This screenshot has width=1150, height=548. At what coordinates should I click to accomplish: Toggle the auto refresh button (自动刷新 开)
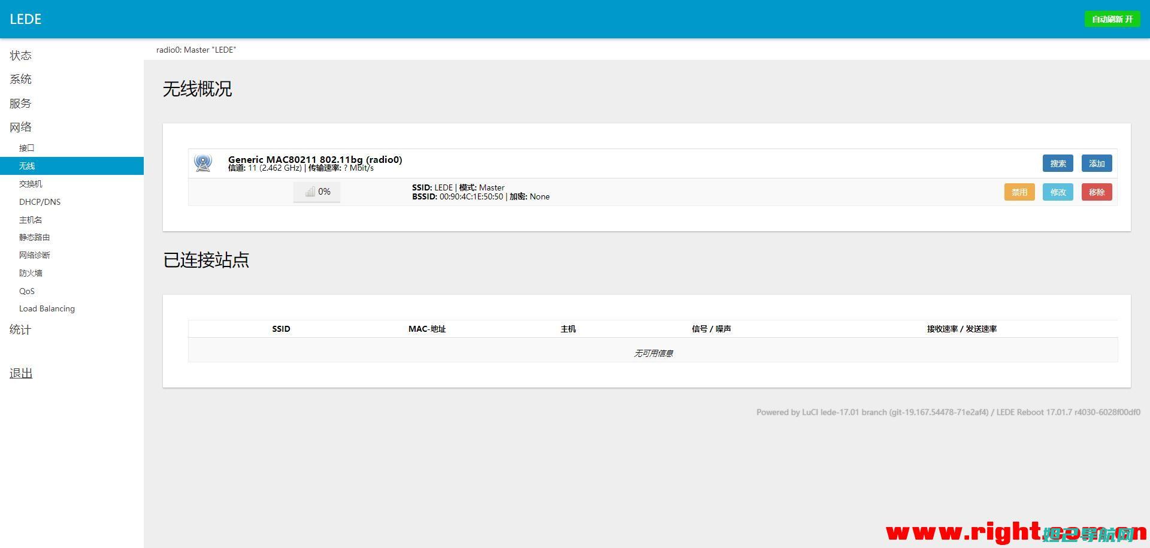click(1112, 19)
